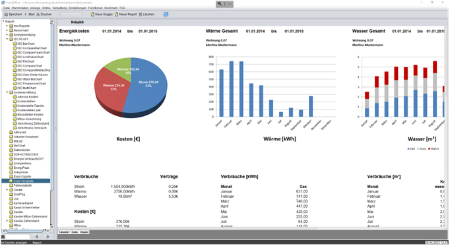Create a Neuer Report
Image resolution: width=450 pixels, height=246 pixels.
click(x=126, y=14)
